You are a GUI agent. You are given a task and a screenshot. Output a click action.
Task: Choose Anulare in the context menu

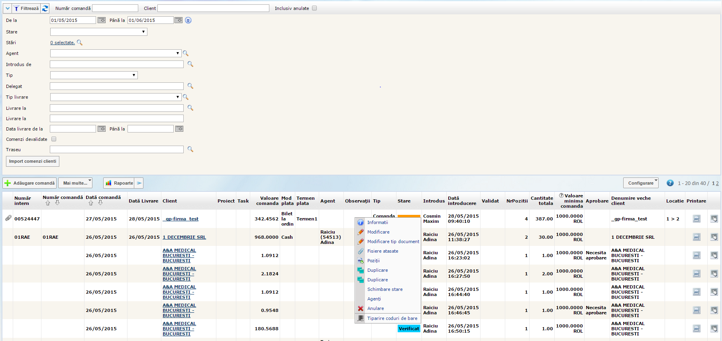(375, 308)
